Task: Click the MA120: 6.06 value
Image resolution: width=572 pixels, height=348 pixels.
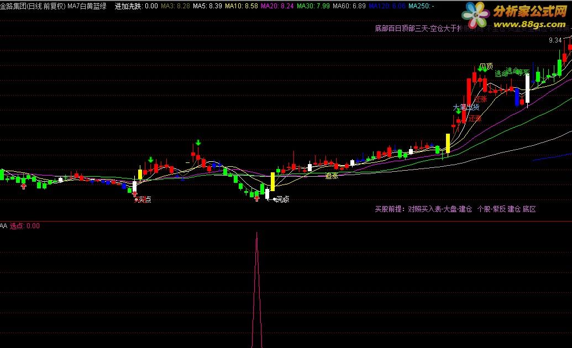Action: pyautogui.click(x=387, y=6)
